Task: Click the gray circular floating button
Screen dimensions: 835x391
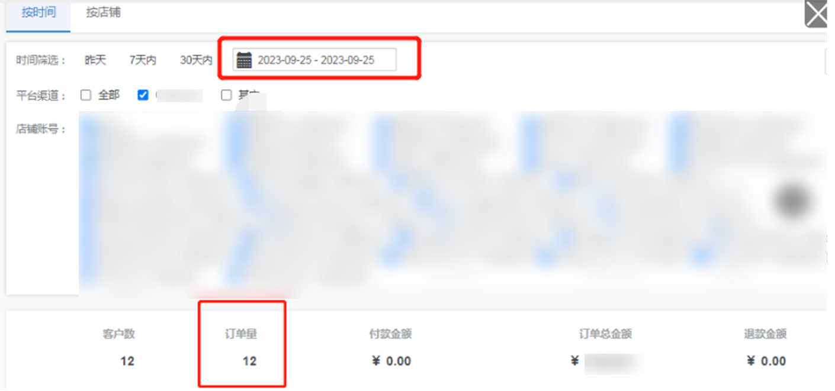Action: (x=791, y=202)
